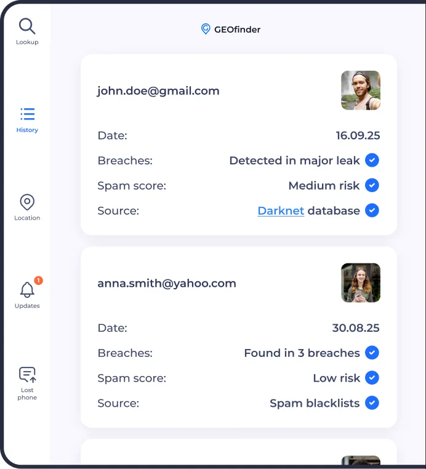Viewport: 426px width, 469px height.
Task: Switch to the Location tab label
Action: click(x=27, y=218)
